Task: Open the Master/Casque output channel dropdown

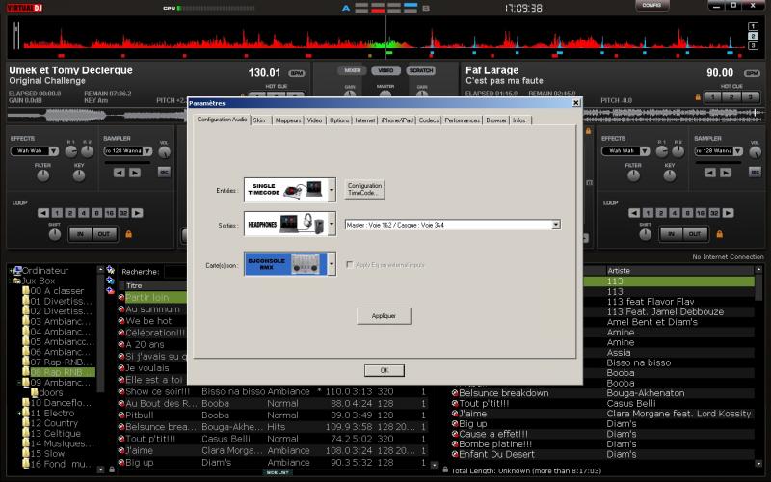Action: point(556,225)
